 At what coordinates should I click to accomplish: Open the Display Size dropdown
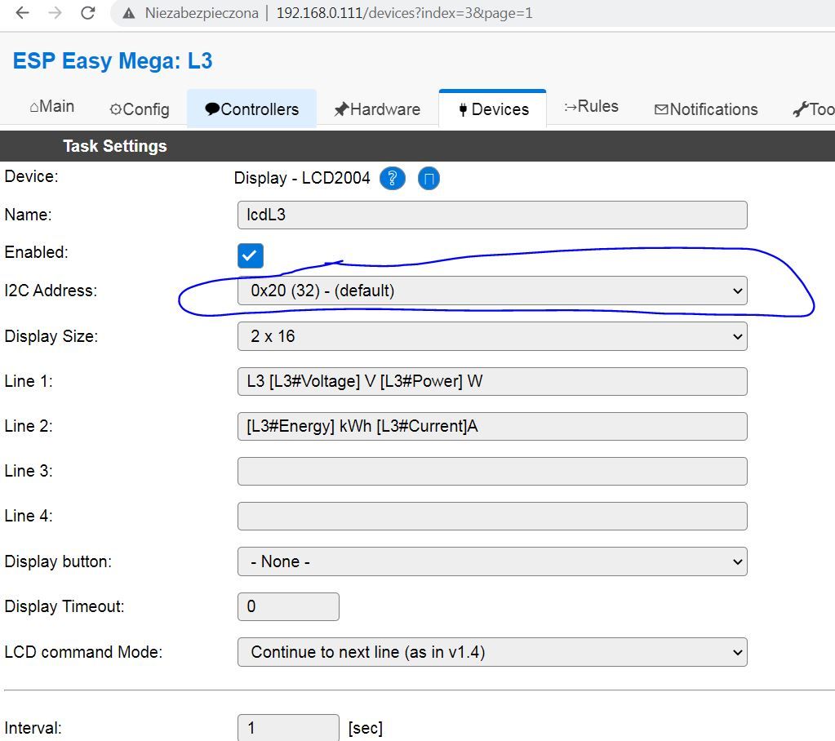[492, 336]
